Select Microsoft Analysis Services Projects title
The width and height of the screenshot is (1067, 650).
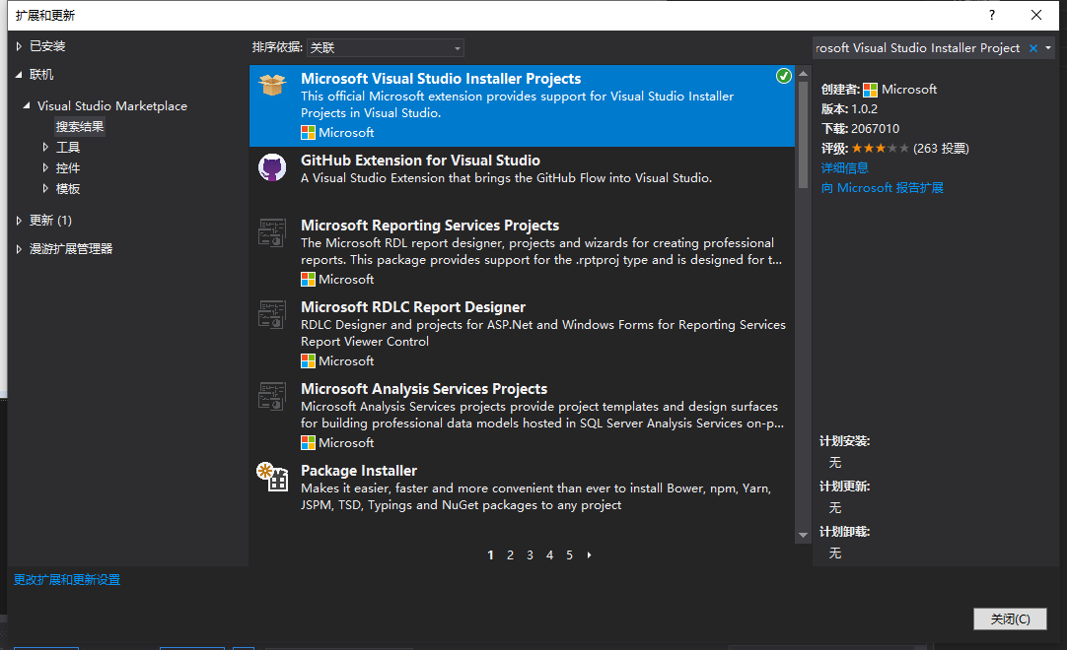click(x=424, y=389)
